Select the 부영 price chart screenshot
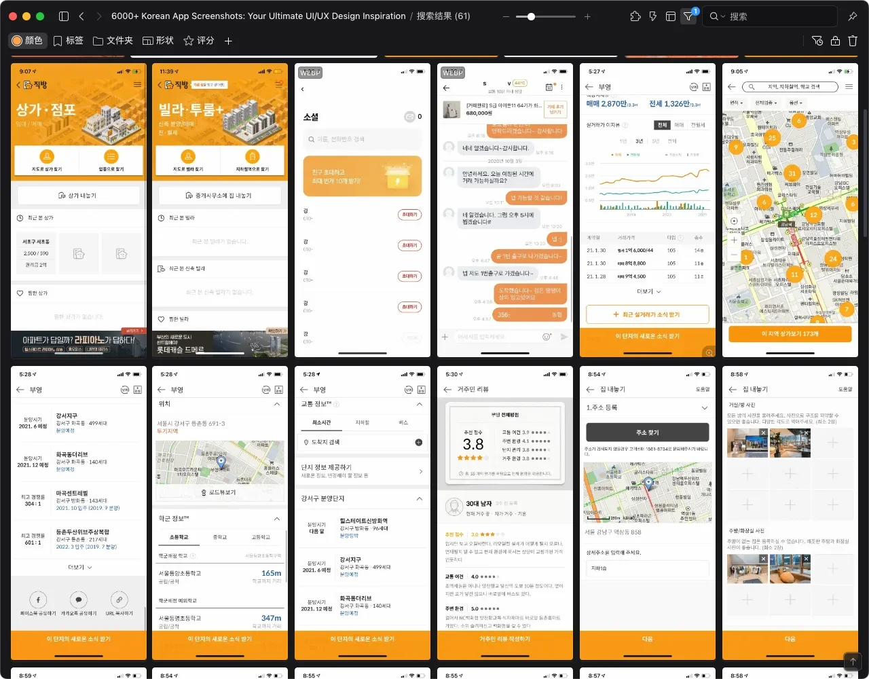 (x=648, y=210)
